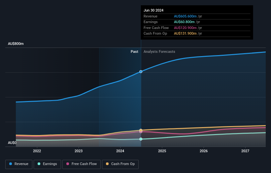
Task: Select the pink Free Cash Flow data point
Action: (x=141, y=132)
